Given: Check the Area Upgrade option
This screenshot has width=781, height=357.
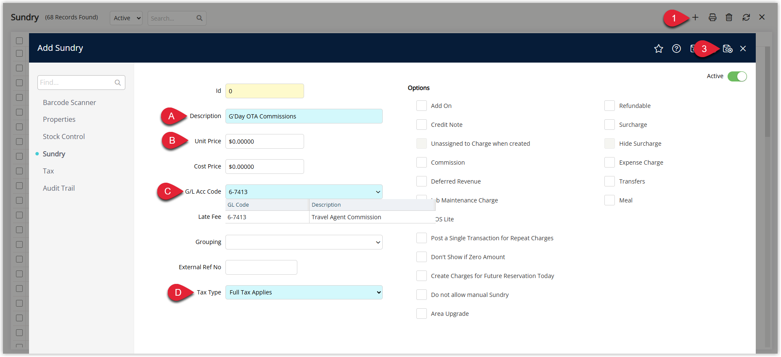Looking at the screenshot, I should (x=421, y=314).
